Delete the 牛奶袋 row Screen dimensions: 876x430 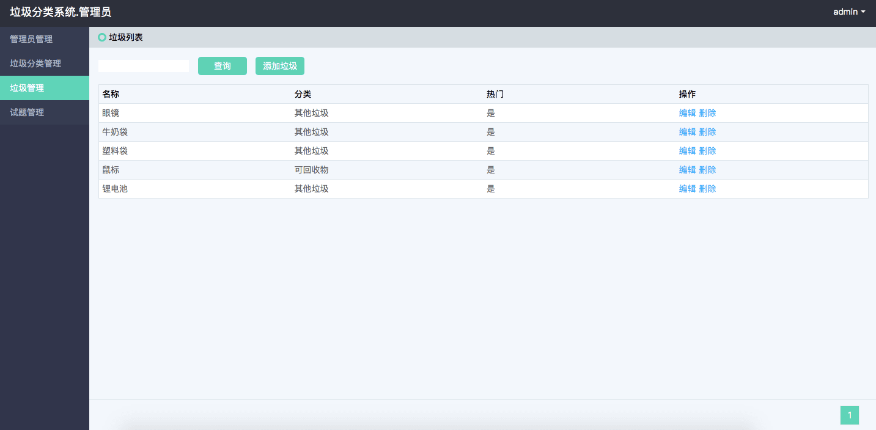707,132
